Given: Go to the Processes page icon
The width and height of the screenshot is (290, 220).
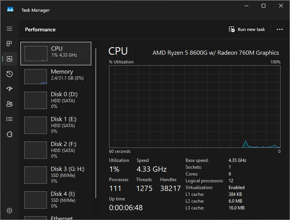Looking at the screenshot, I should [x=9, y=44].
